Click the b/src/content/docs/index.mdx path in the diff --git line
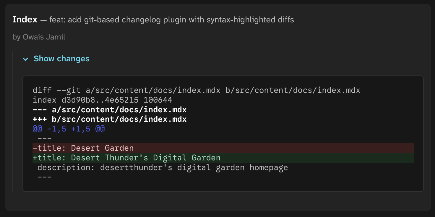435x217 pixels. pyautogui.click(x=293, y=90)
